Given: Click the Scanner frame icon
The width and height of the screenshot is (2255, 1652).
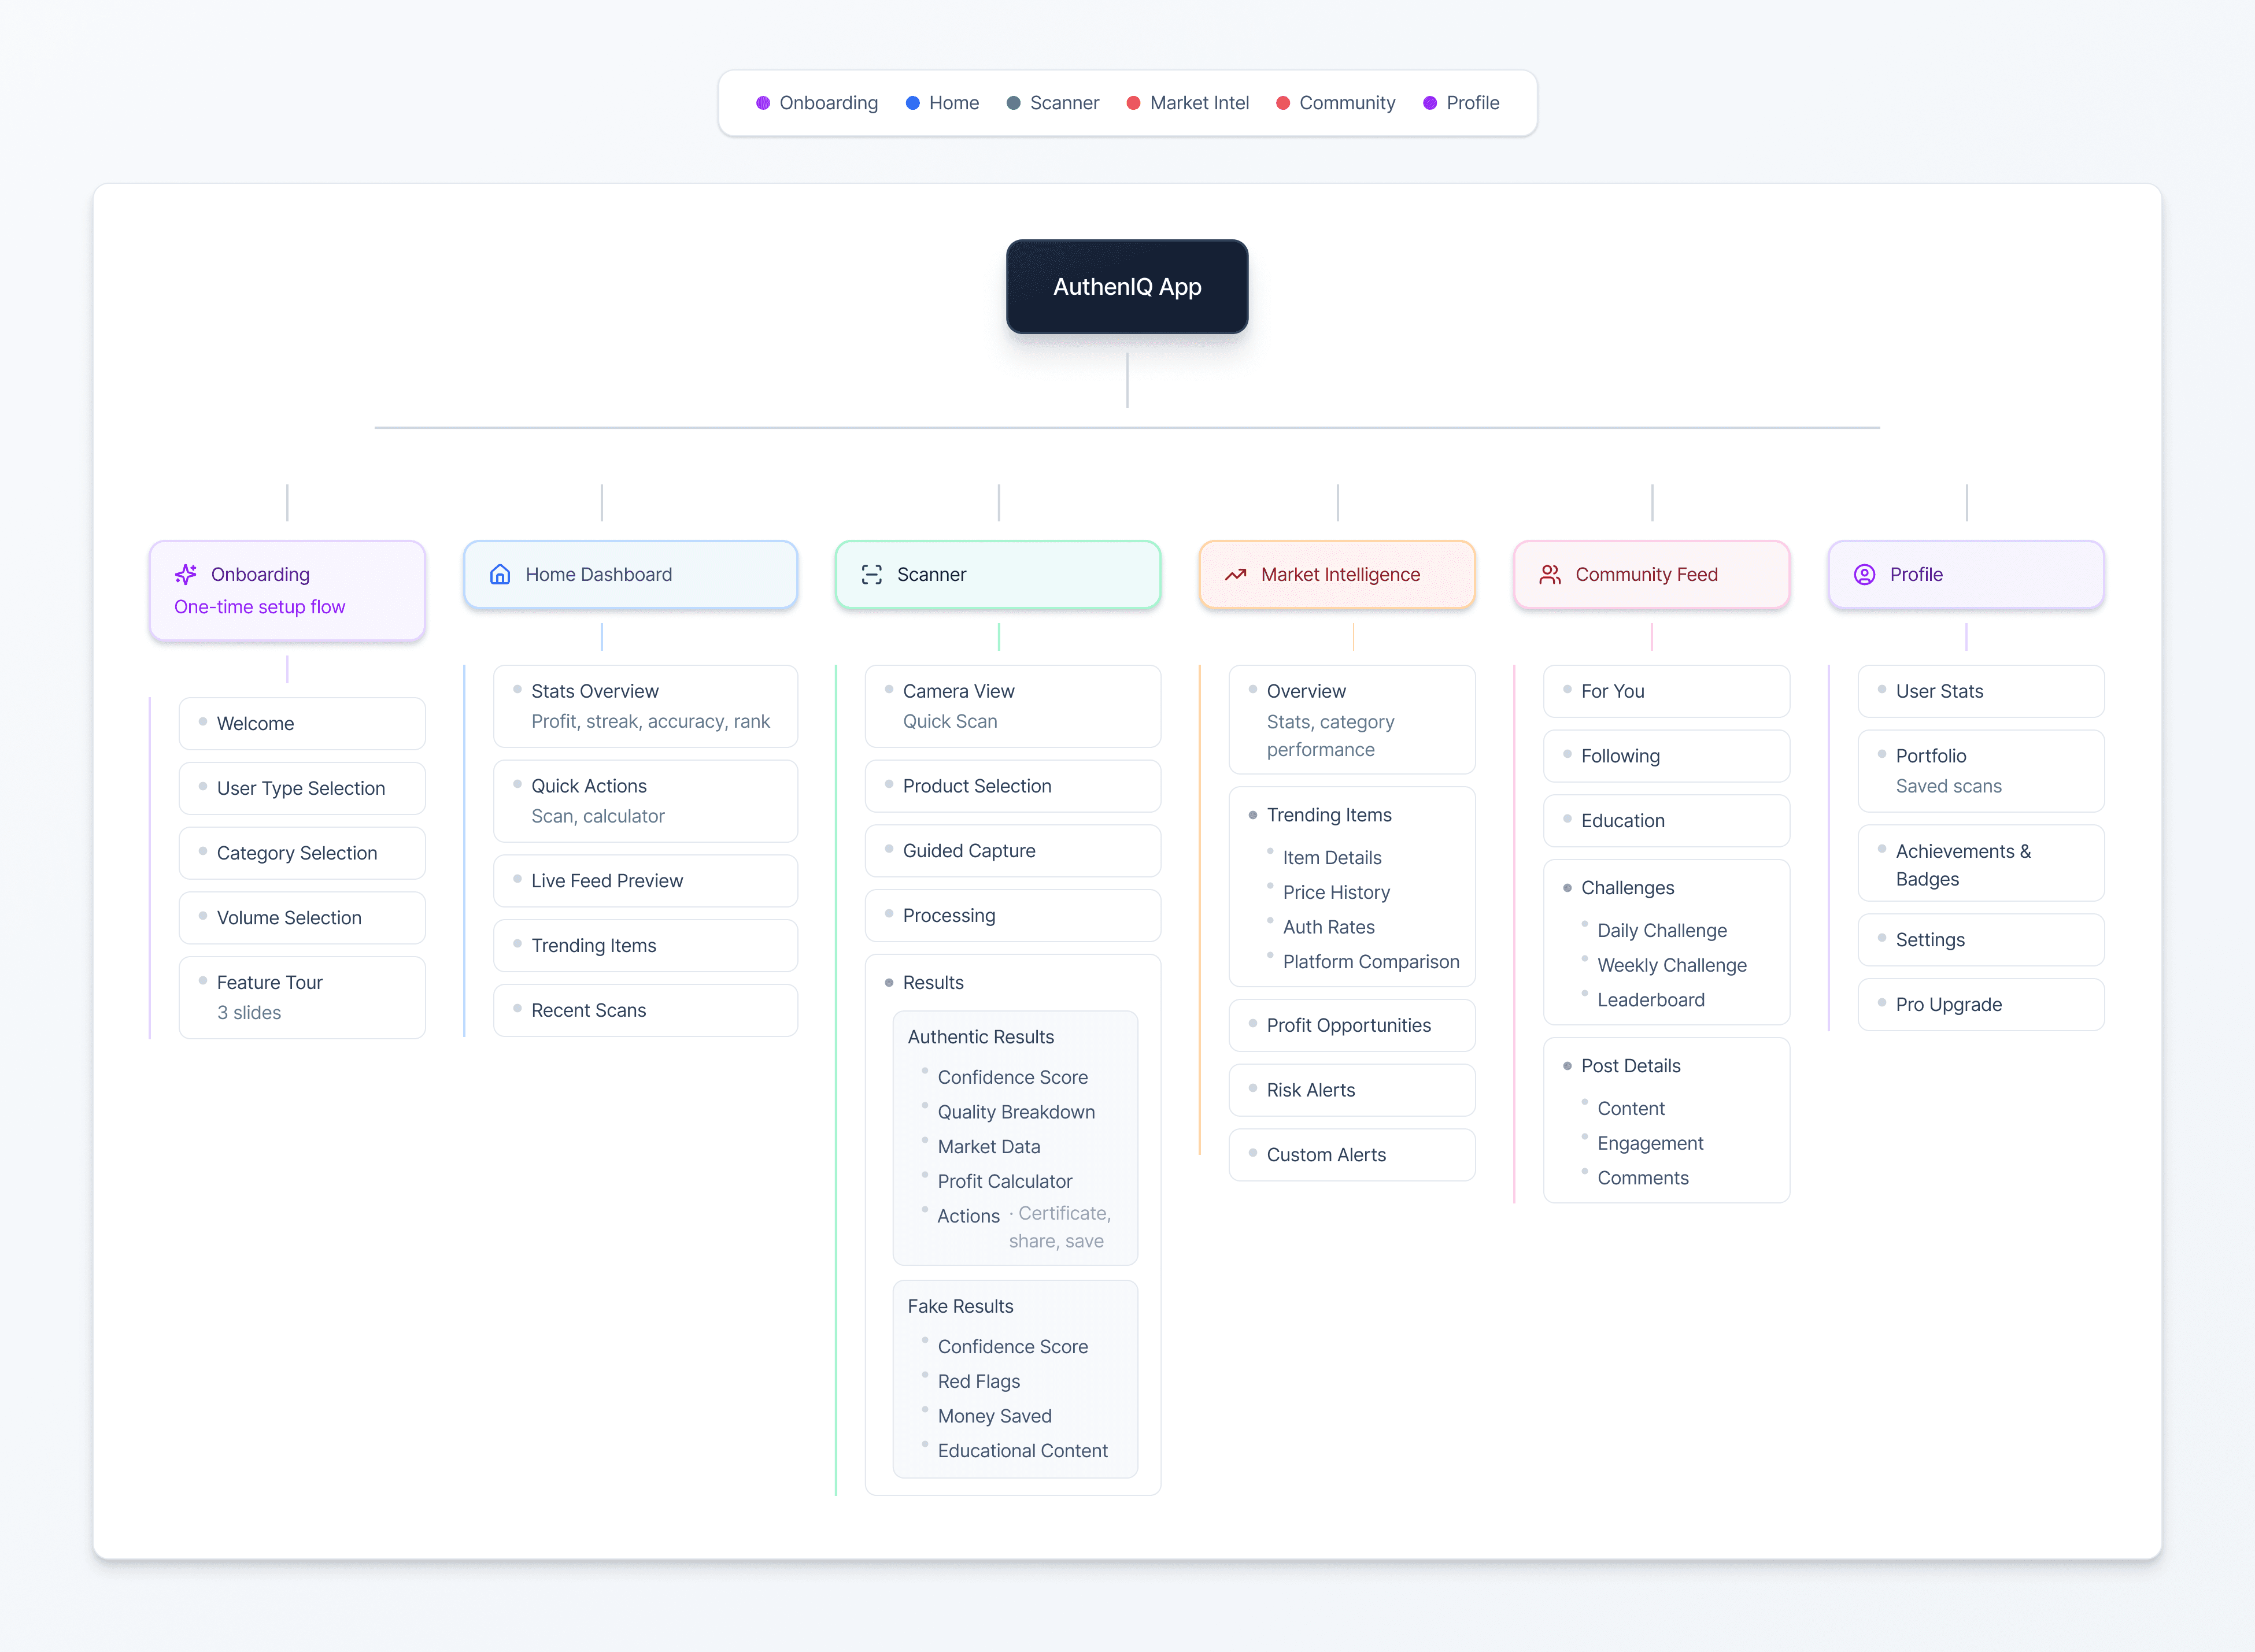Looking at the screenshot, I should (x=871, y=574).
